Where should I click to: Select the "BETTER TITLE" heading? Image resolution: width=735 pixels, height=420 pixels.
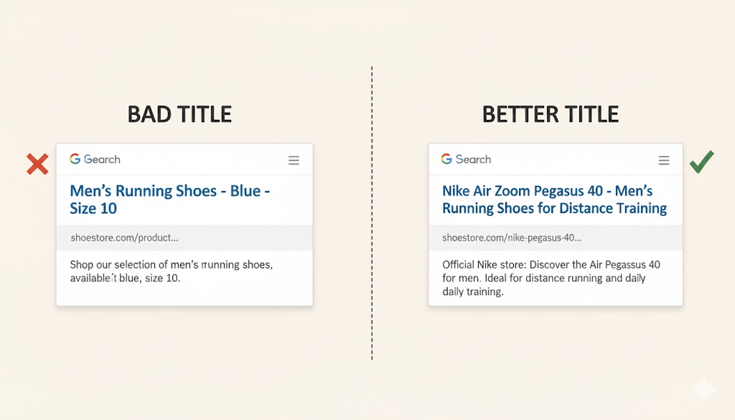pyautogui.click(x=550, y=115)
